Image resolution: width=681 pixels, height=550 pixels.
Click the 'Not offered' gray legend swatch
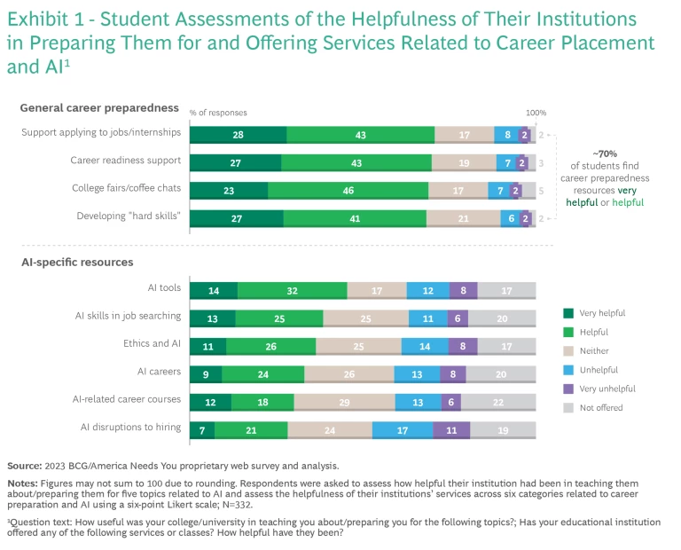point(569,407)
